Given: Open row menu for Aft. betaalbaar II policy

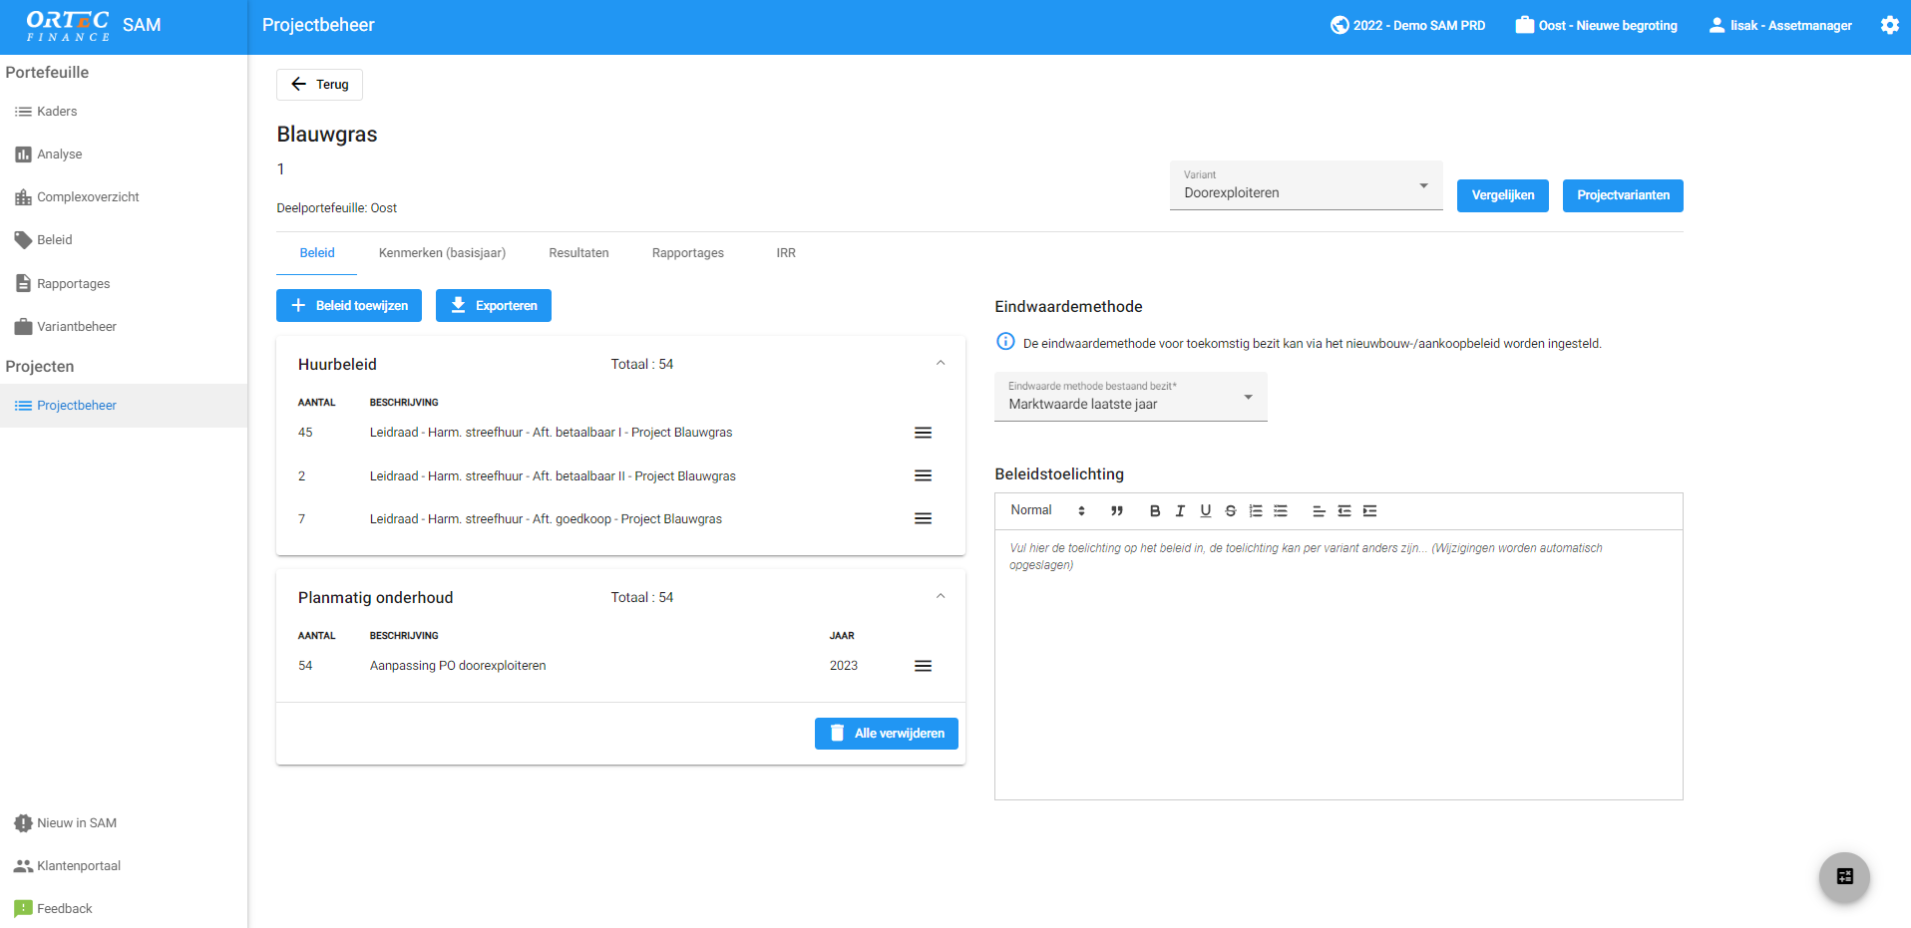Looking at the screenshot, I should [923, 476].
